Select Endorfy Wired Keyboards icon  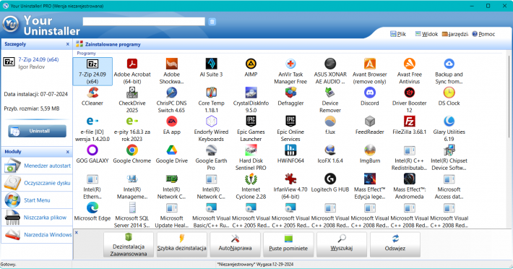(x=212, y=121)
